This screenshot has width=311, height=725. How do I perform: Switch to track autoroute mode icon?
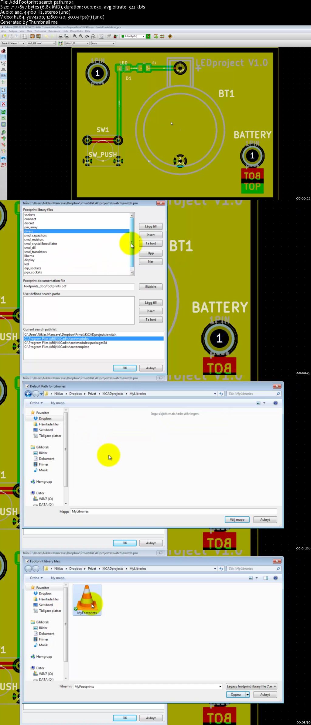tap(162, 36)
